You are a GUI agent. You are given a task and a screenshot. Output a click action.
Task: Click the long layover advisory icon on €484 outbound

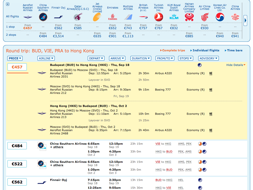(200, 144)
